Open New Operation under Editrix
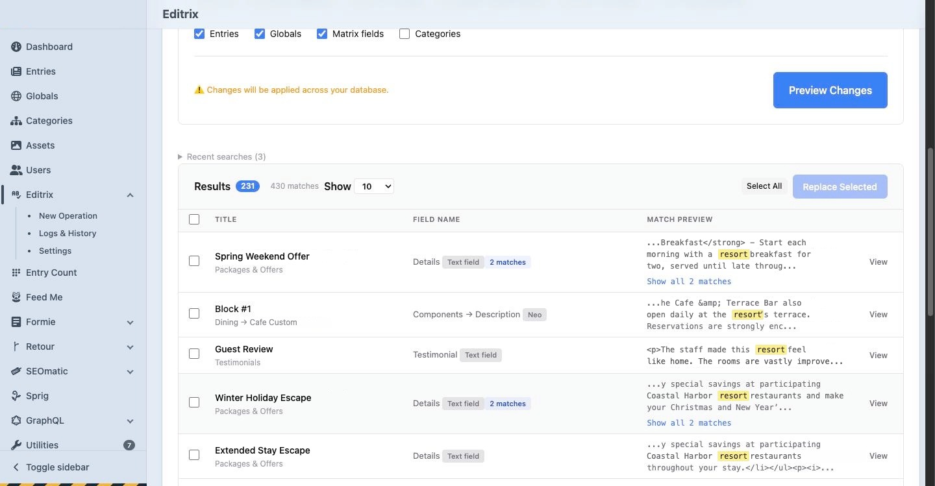 pos(68,215)
